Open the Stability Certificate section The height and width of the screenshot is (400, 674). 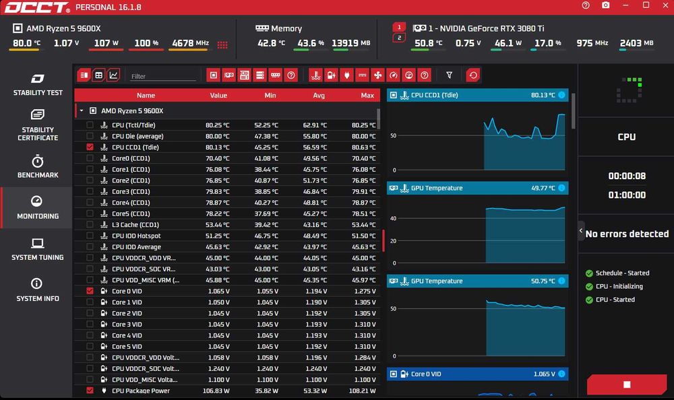[x=37, y=125]
